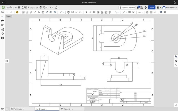Viewport: 178px width, 111px height.
Task: Select the Projected view tool
Action: click(x=27, y=12)
